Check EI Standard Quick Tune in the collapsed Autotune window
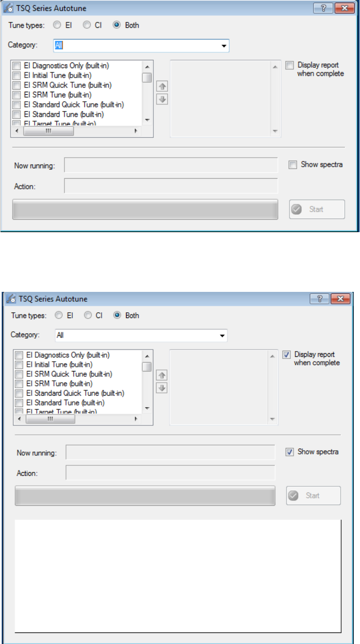 (17, 104)
